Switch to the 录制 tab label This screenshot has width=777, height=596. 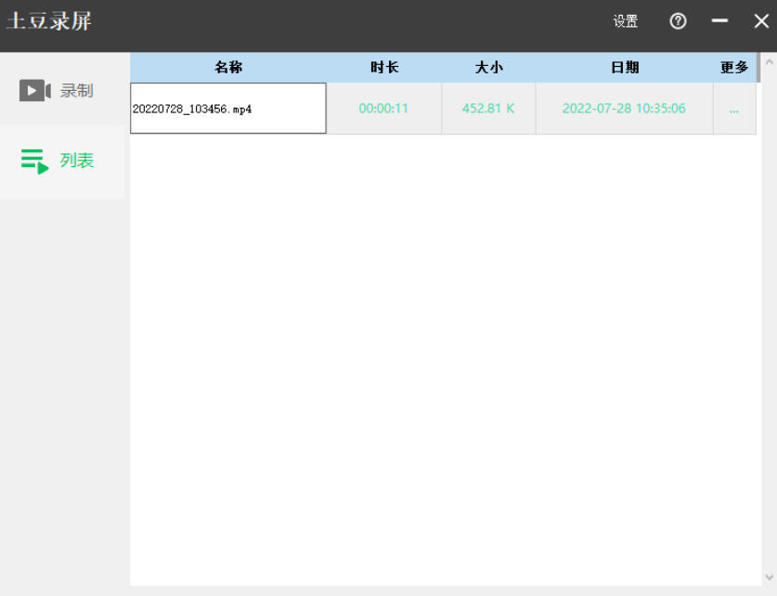tap(77, 91)
